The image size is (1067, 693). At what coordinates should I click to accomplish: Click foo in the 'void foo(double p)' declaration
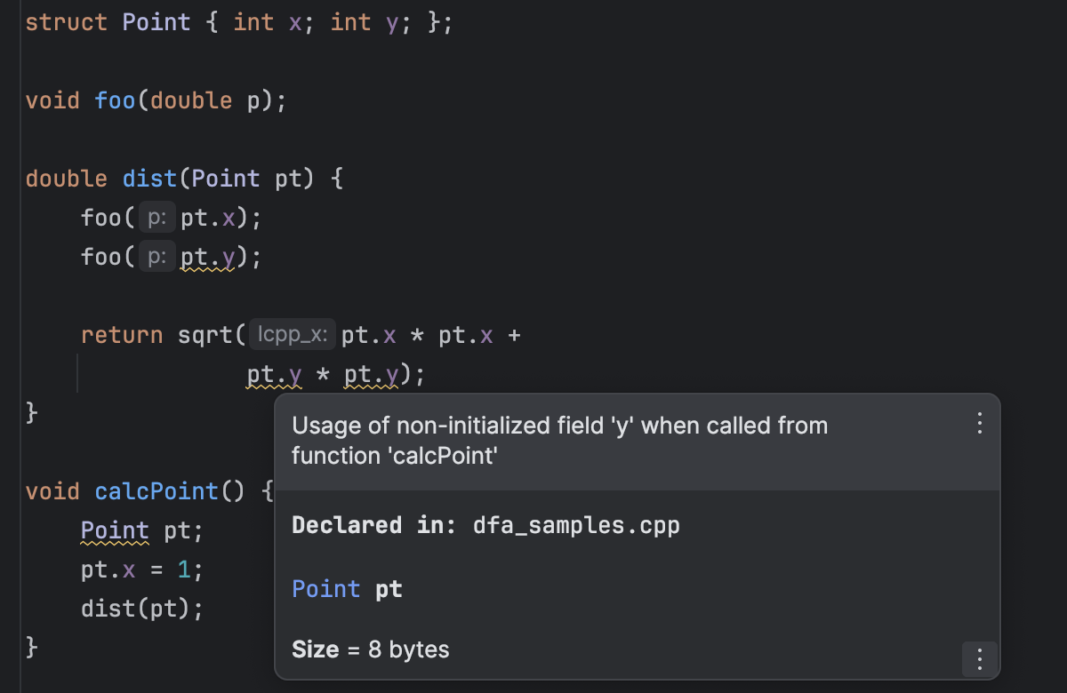[115, 100]
